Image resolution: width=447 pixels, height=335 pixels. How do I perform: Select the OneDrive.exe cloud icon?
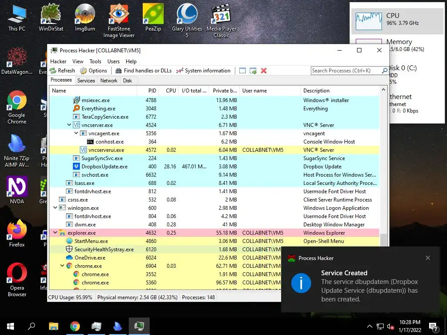tap(69, 257)
